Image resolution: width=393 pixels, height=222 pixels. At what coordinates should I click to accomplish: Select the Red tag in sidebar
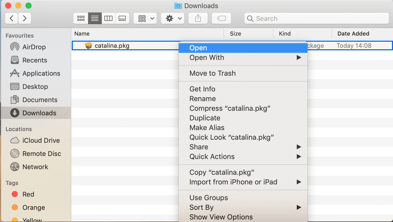[x=28, y=194]
